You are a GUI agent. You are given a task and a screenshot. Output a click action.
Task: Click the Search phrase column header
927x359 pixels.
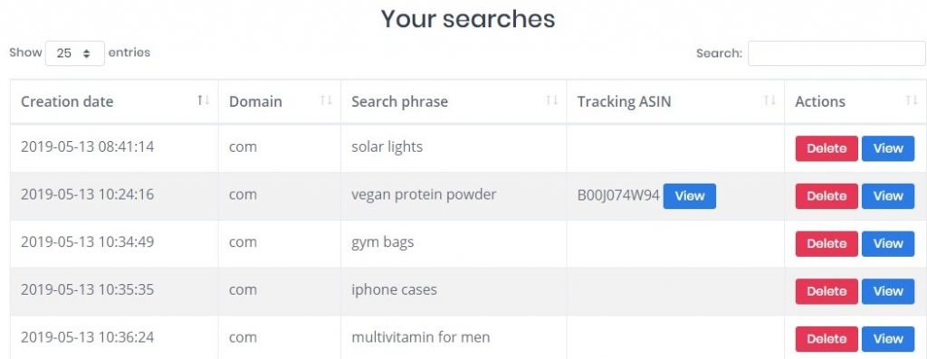(x=454, y=101)
